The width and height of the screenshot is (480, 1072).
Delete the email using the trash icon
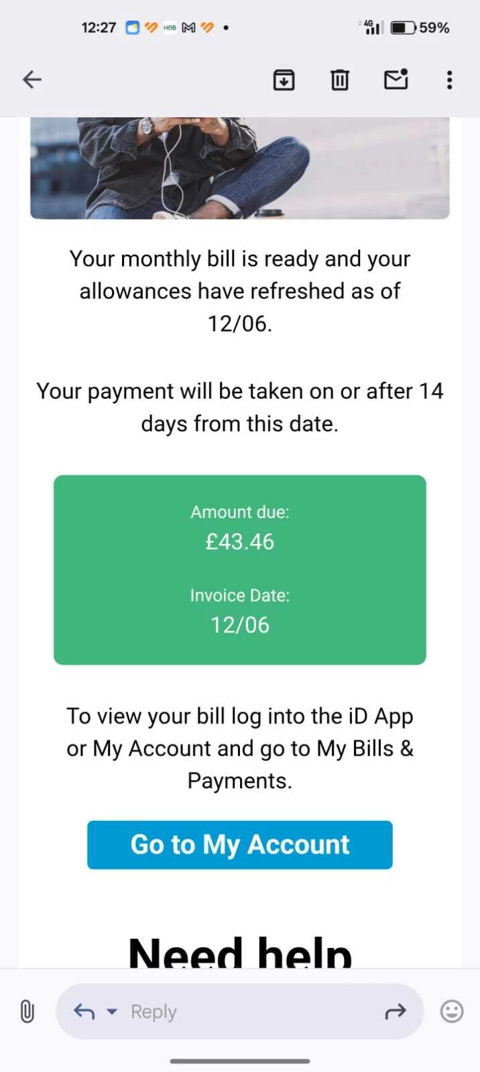(340, 80)
